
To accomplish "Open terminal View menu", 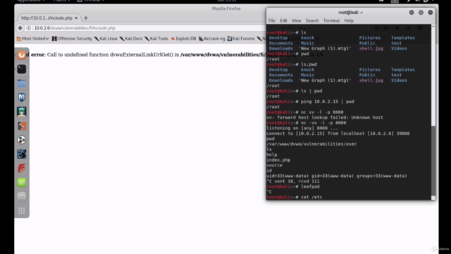I will coord(296,20).
